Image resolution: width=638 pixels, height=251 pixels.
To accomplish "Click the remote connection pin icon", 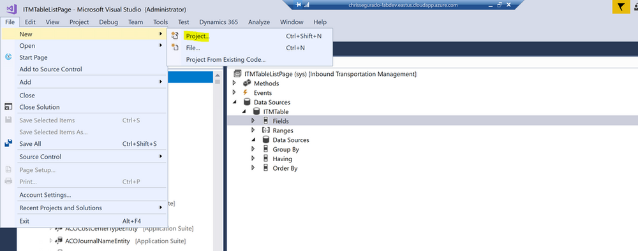I will [x=299, y=5].
